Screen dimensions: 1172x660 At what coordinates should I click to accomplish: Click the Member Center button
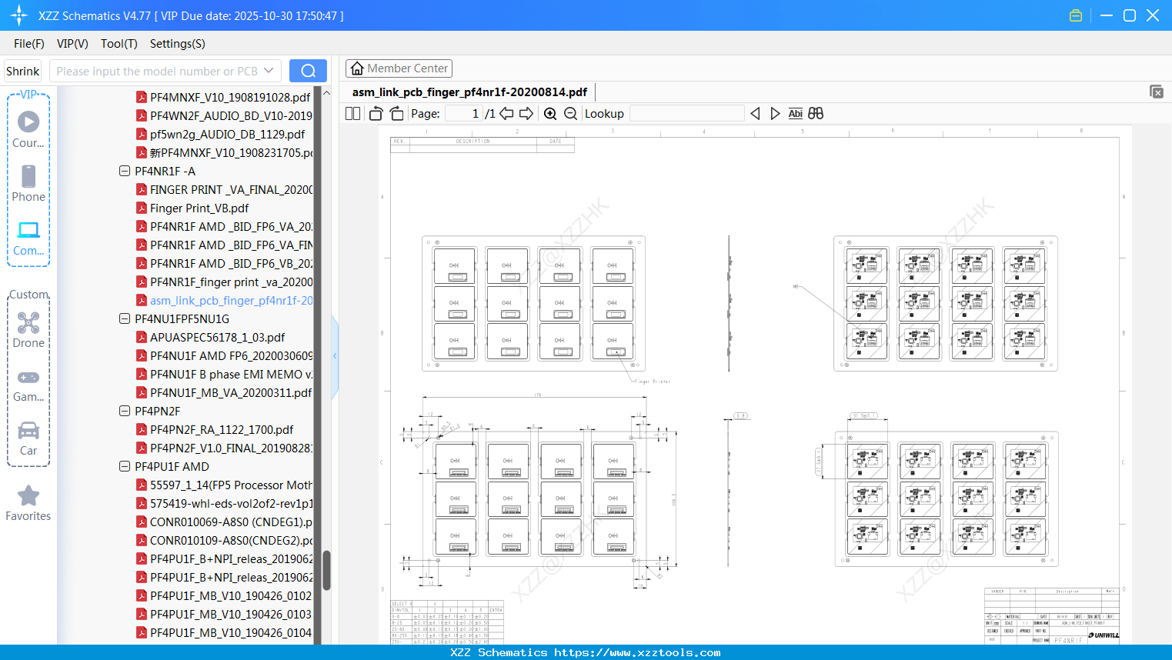pos(399,68)
